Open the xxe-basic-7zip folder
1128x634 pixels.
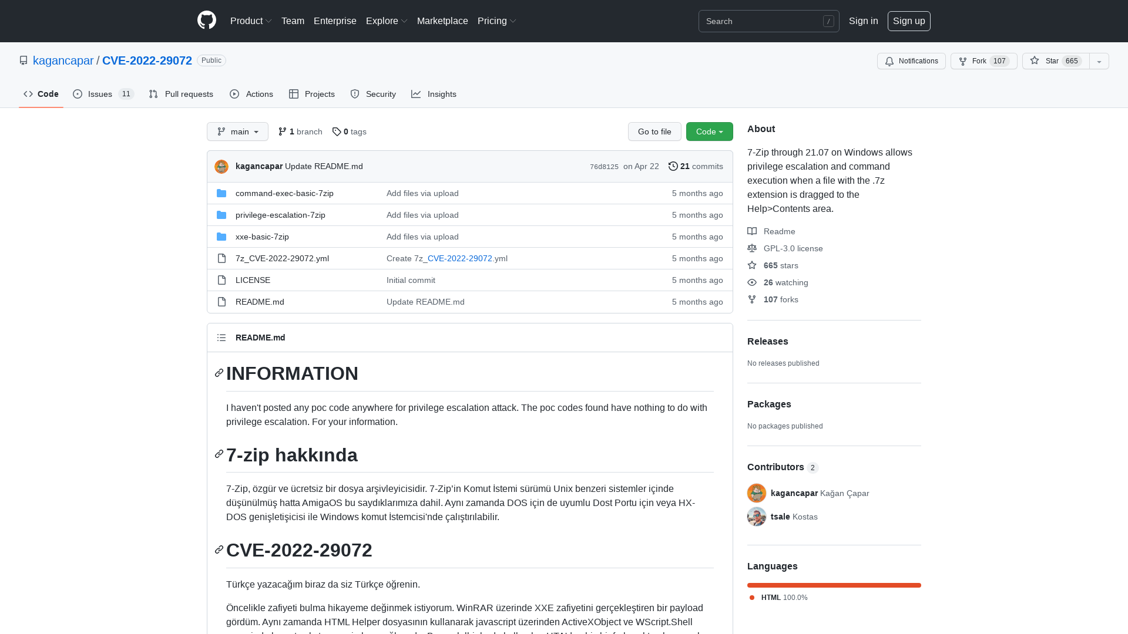[262, 237]
